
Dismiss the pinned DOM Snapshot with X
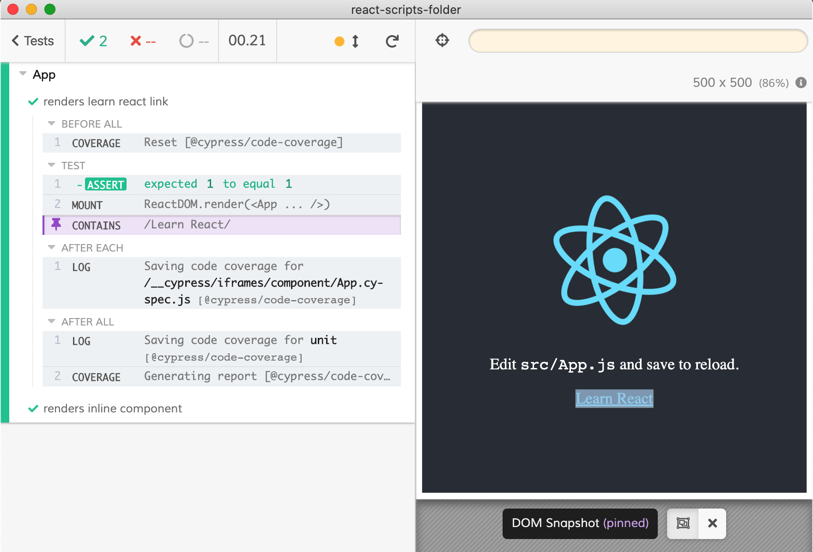[712, 523]
